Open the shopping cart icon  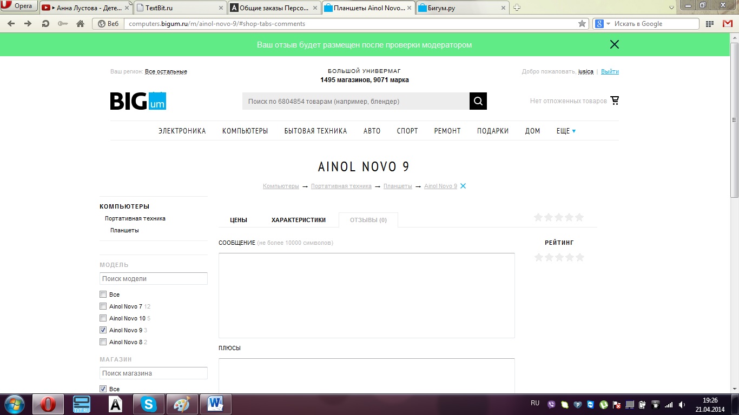coord(615,101)
